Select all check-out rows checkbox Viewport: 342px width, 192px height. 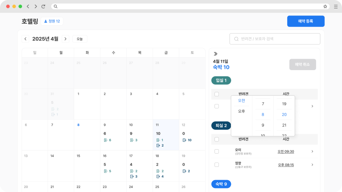217,139
